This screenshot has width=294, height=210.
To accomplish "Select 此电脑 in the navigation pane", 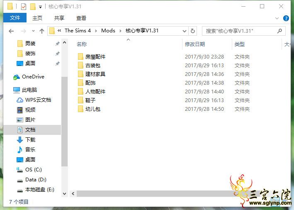I will coord(29,90).
